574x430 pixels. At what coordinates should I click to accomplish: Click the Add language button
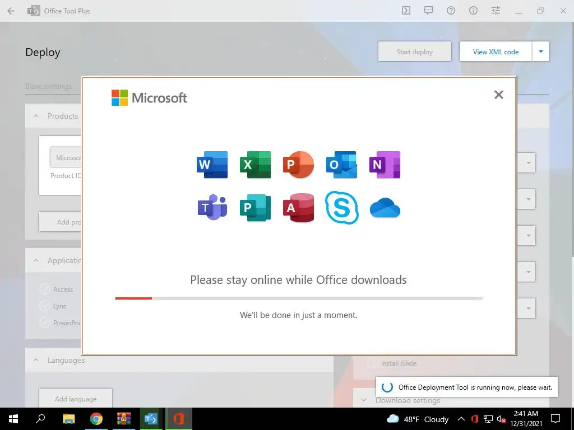[76, 399]
